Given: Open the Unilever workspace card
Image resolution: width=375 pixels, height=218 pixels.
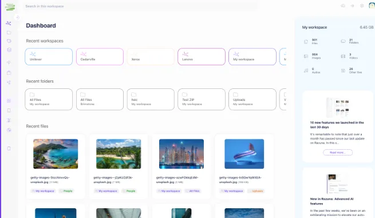Looking at the screenshot, I should (x=49, y=57).
